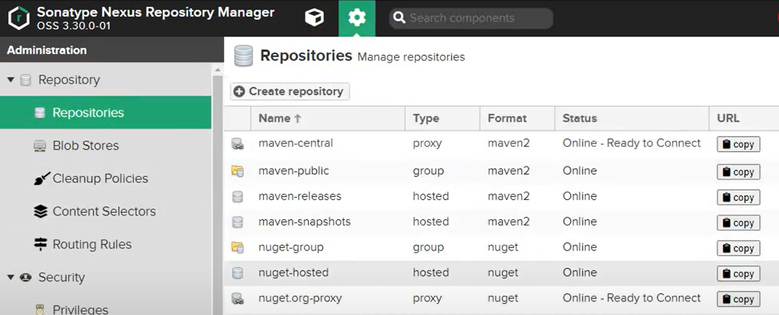Click the Content Selectors layers icon
The height and width of the screenshot is (315, 779).
pyautogui.click(x=40, y=211)
